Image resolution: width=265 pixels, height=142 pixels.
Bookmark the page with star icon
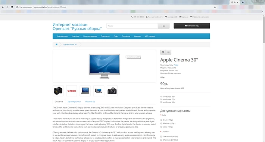(215, 7)
